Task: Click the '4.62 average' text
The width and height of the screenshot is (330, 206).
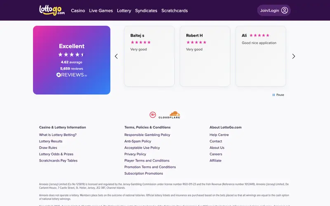Action: pyautogui.click(x=71, y=62)
